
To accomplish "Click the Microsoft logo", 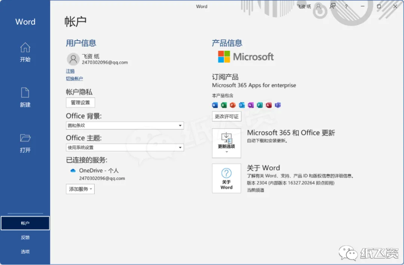I will point(246,57).
